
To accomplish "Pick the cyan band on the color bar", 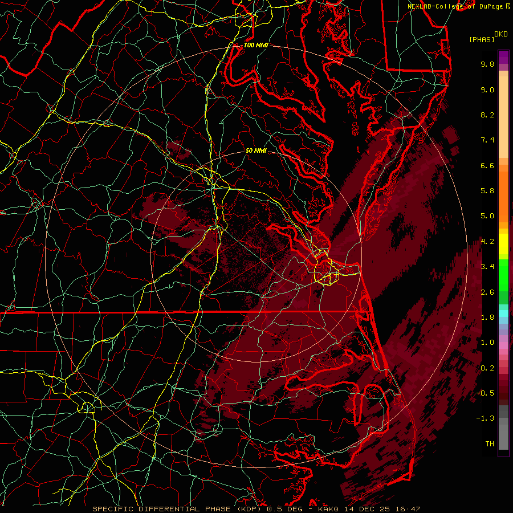I will click(503, 313).
